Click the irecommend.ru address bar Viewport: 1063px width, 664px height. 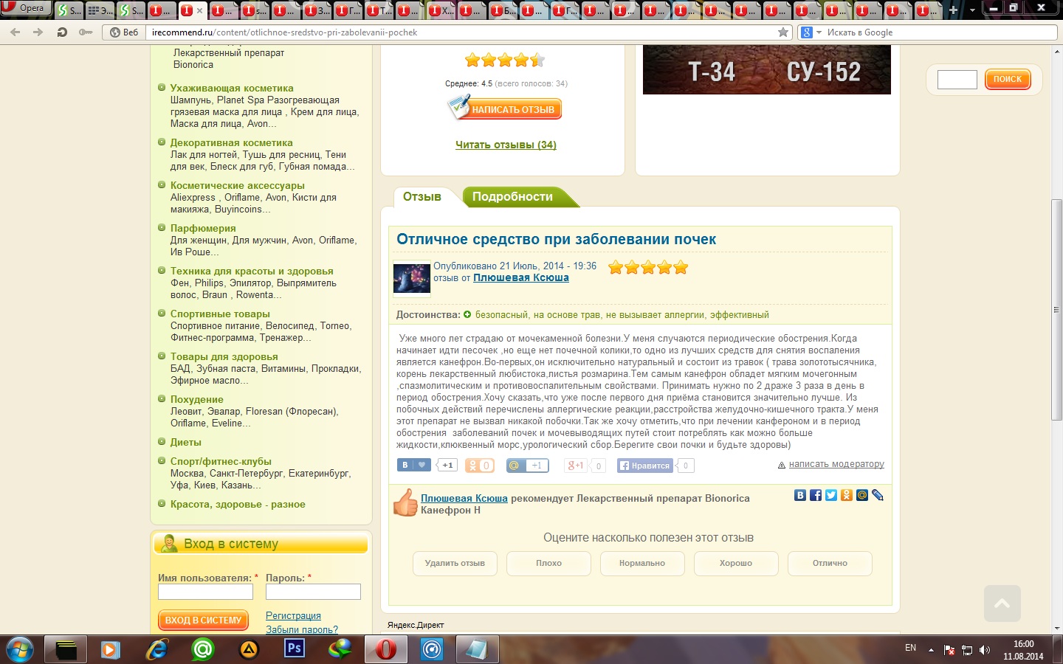pyautogui.click(x=461, y=32)
